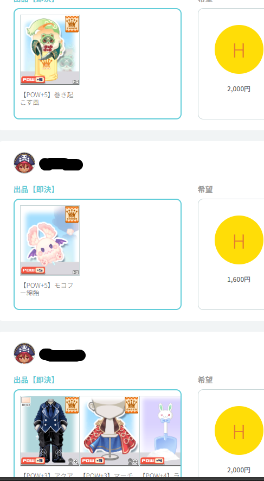Screen dimensions: 264x481
Task: Open the モコフー綿飴 item thumbnail
Action: pos(50,240)
